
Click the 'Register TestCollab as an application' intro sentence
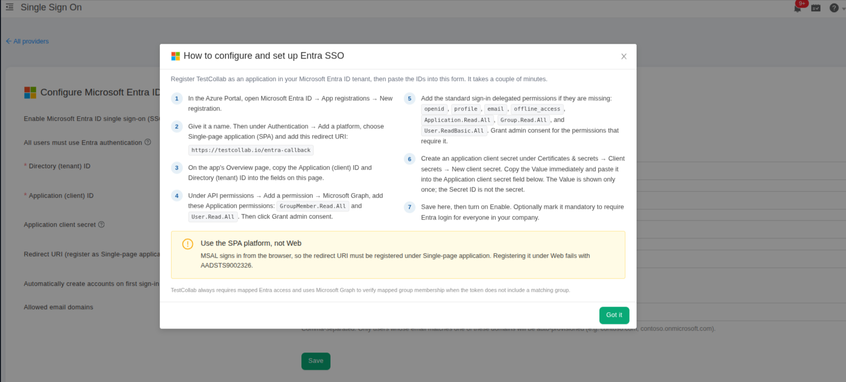pos(359,79)
